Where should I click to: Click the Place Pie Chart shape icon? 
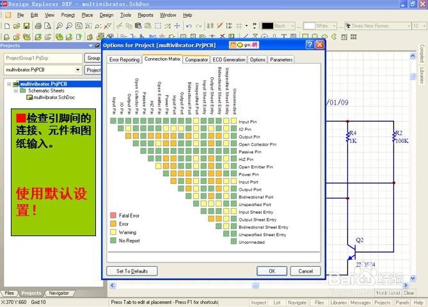(335, 36)
